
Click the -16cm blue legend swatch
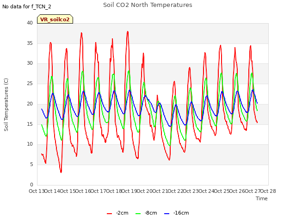coord(167,214)
